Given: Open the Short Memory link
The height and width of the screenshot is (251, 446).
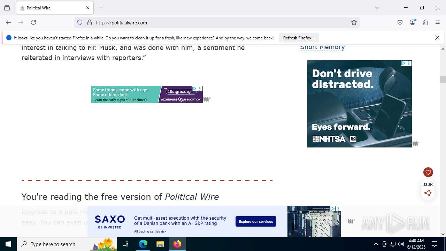Looking at the screenshot, I should tap(323, 47).
